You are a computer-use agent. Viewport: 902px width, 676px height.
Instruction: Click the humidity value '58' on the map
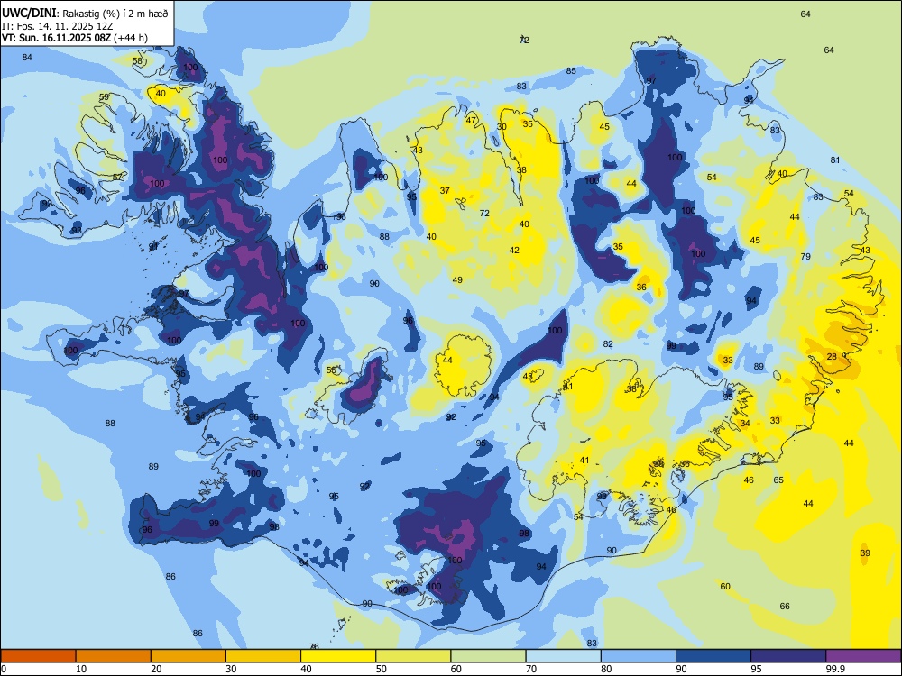click(137, 61)
